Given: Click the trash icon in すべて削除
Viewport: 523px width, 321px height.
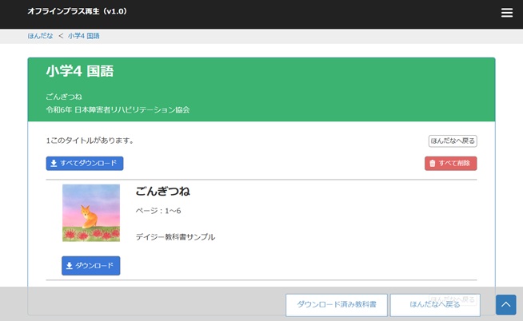Looking at the screenshot, I should 433,164.
